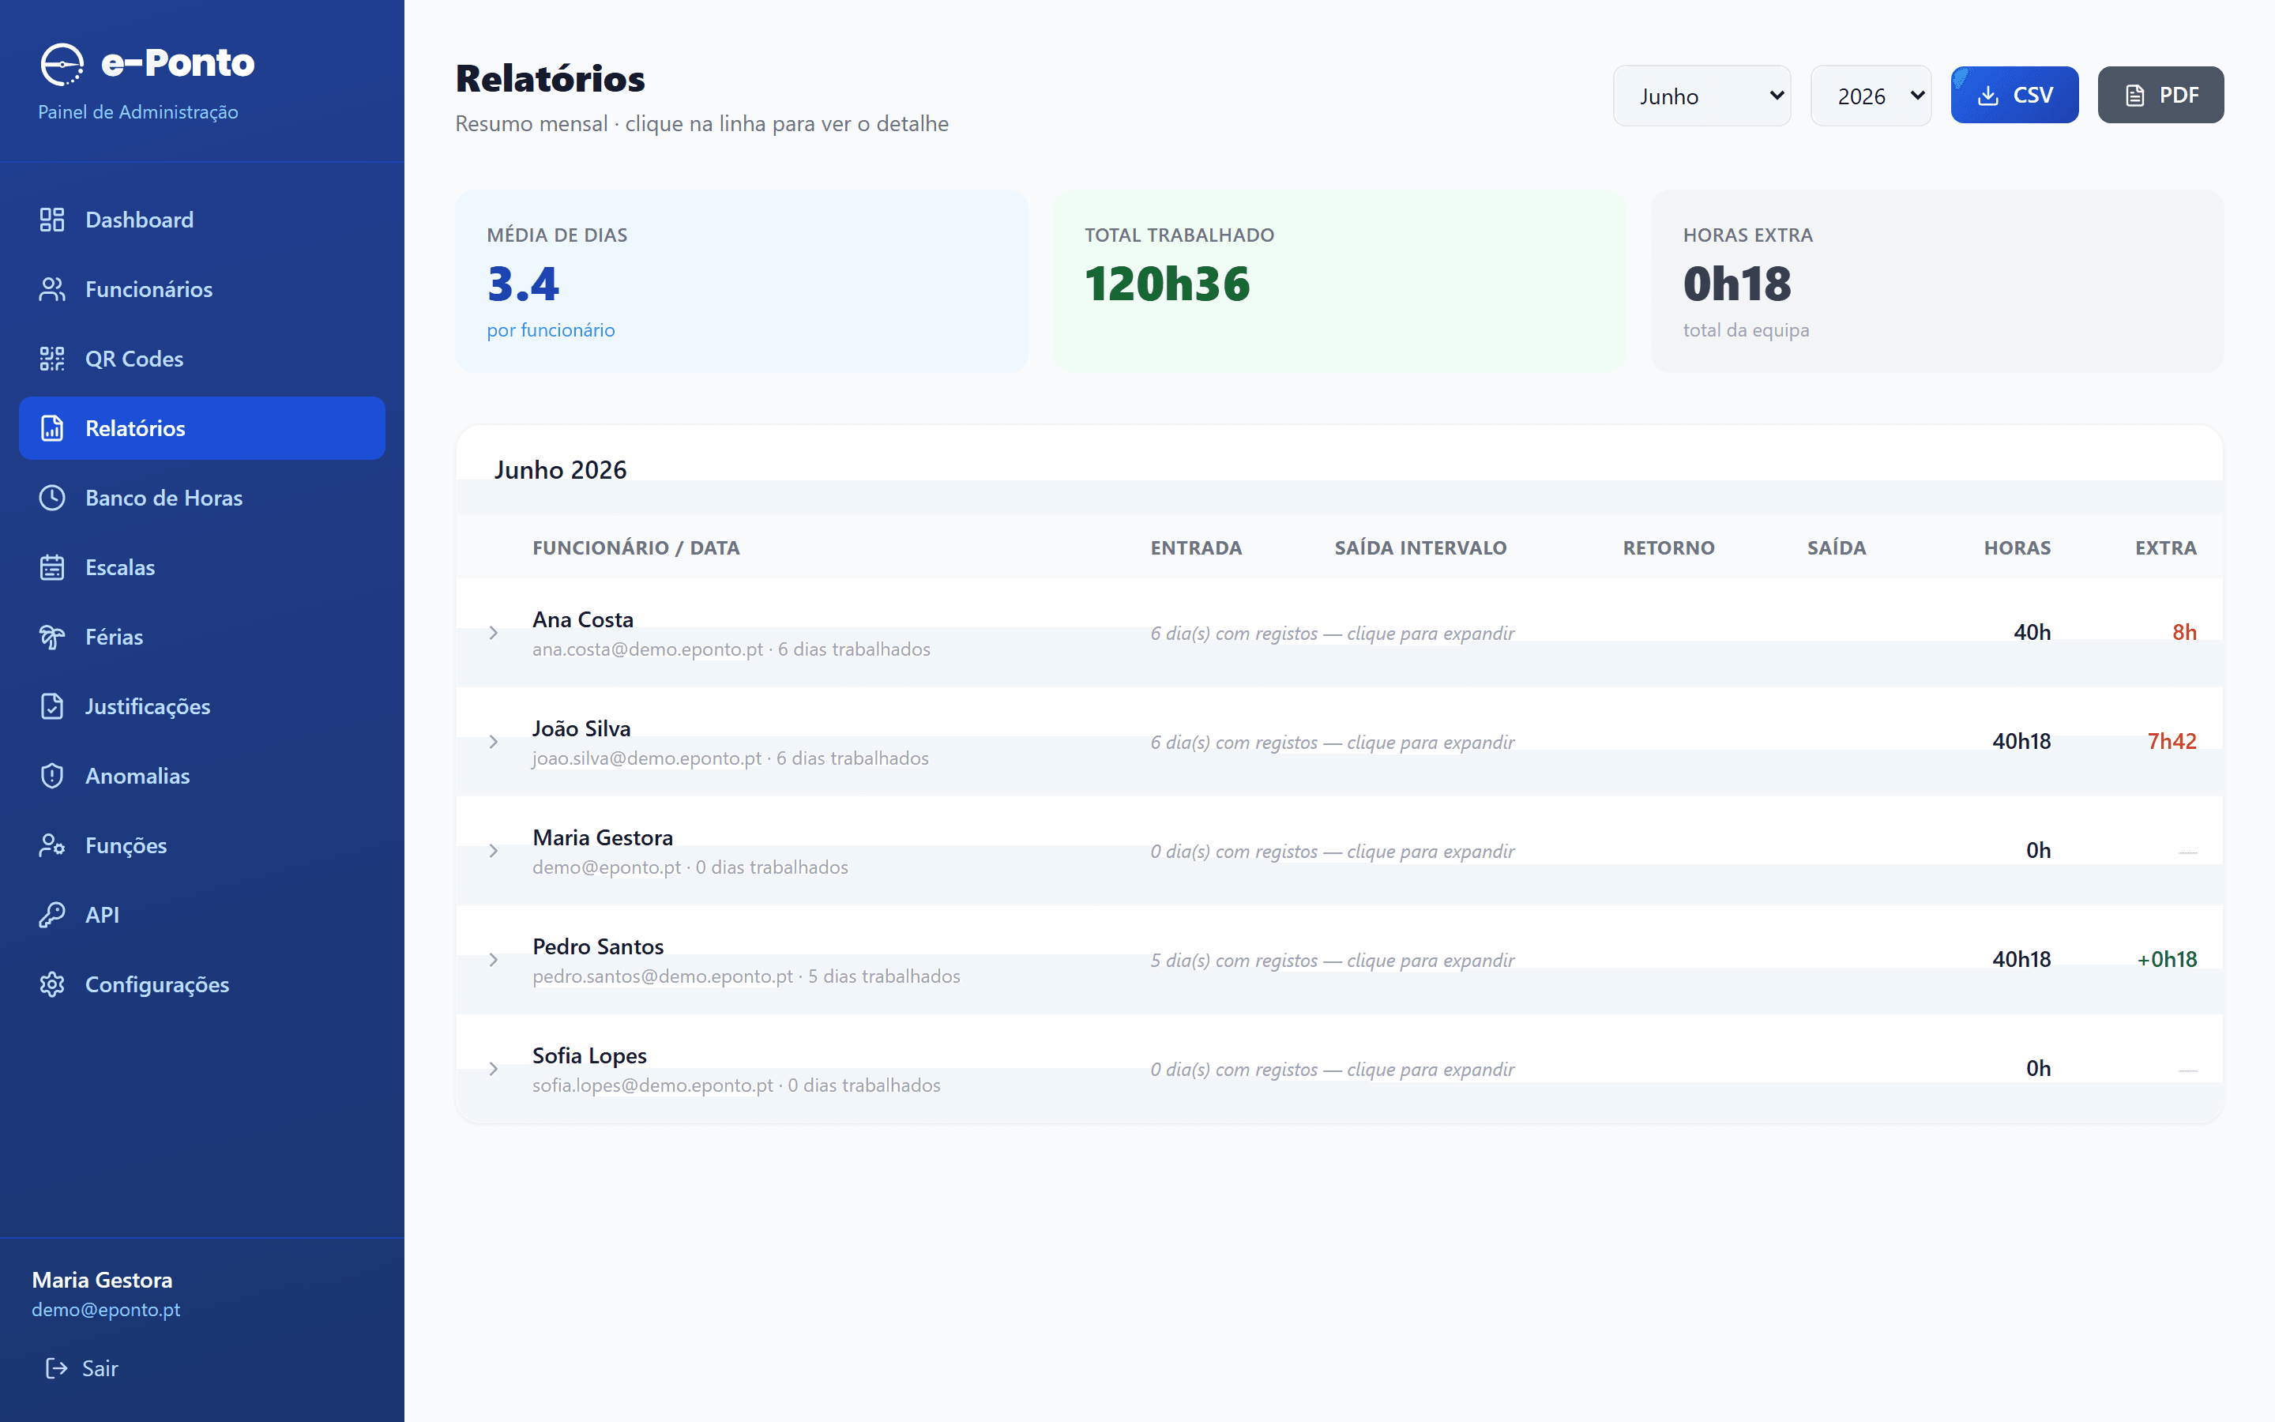The image size is (2275, 1422).
Task: Expand the Pedro Santos row chevron
Action: 494,960
